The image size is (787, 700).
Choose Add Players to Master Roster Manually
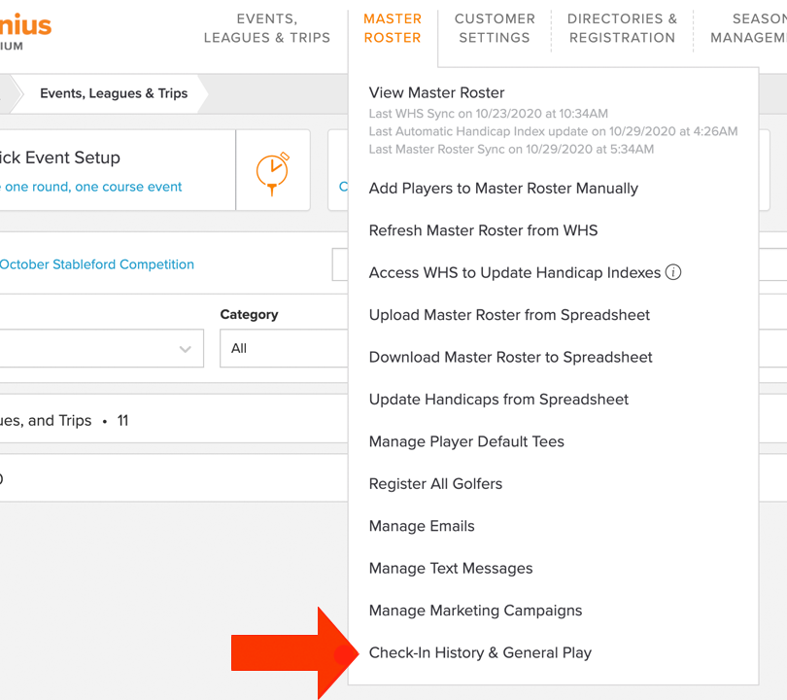(x=503, y=189)
